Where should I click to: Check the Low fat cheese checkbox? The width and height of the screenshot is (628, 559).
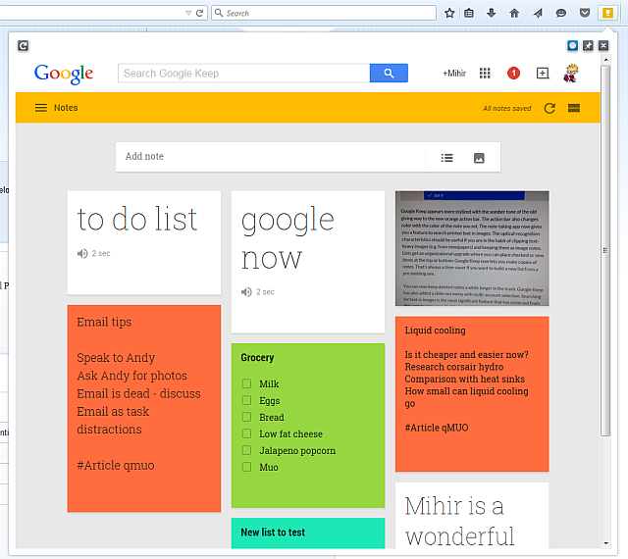coord(246,433)
